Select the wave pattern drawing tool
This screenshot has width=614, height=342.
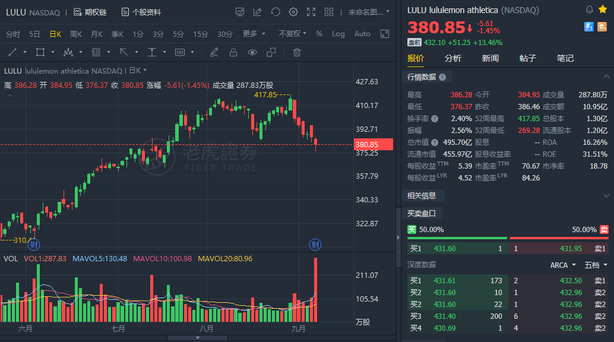68,52
